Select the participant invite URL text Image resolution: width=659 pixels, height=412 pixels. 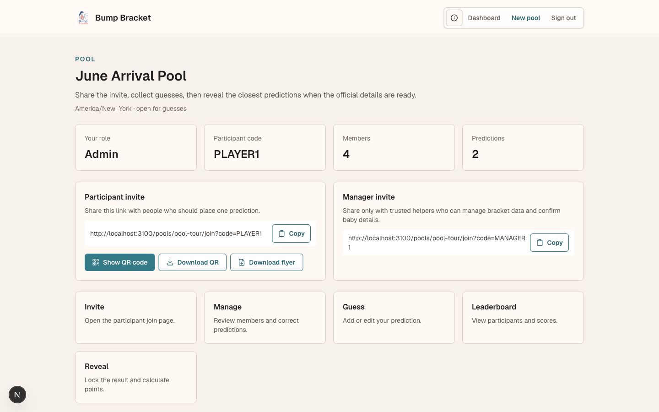176,233
